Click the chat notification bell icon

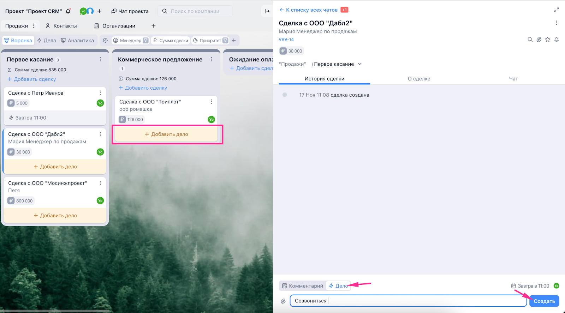[x=556, y=40]
